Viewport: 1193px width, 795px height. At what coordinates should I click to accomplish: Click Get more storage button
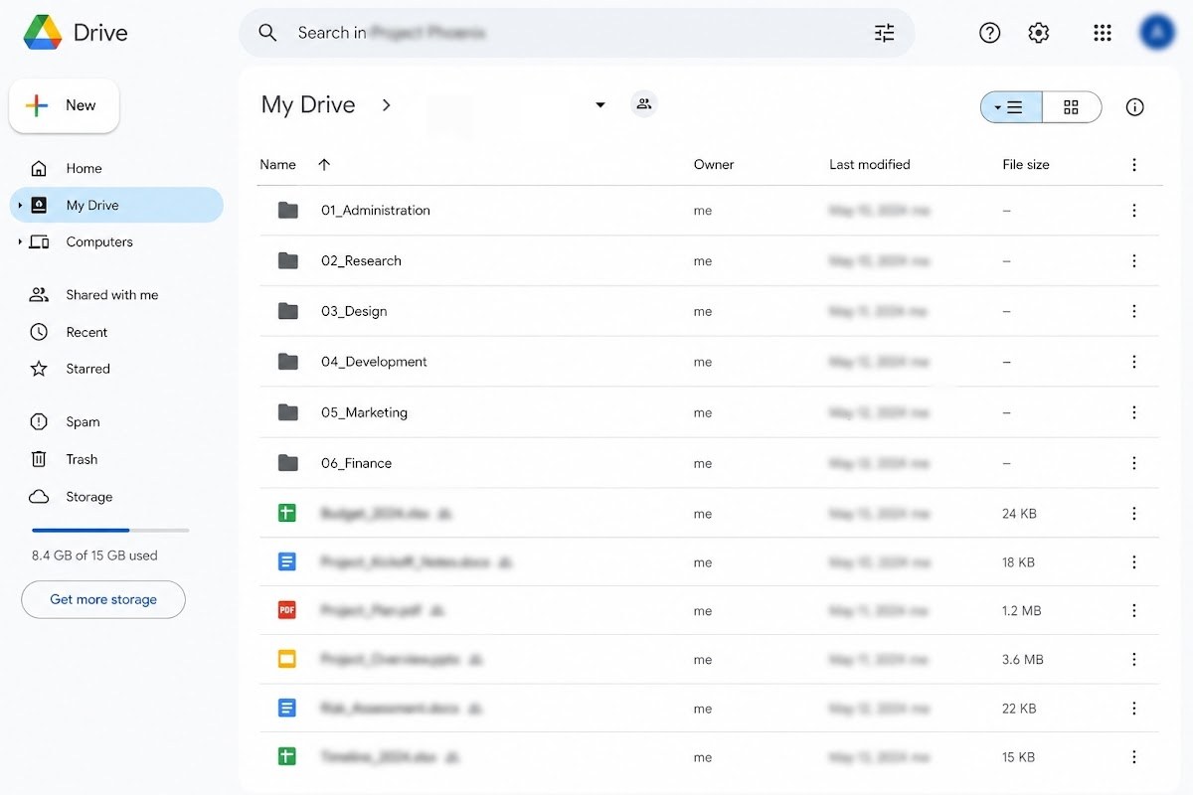(x=103, y=599)
